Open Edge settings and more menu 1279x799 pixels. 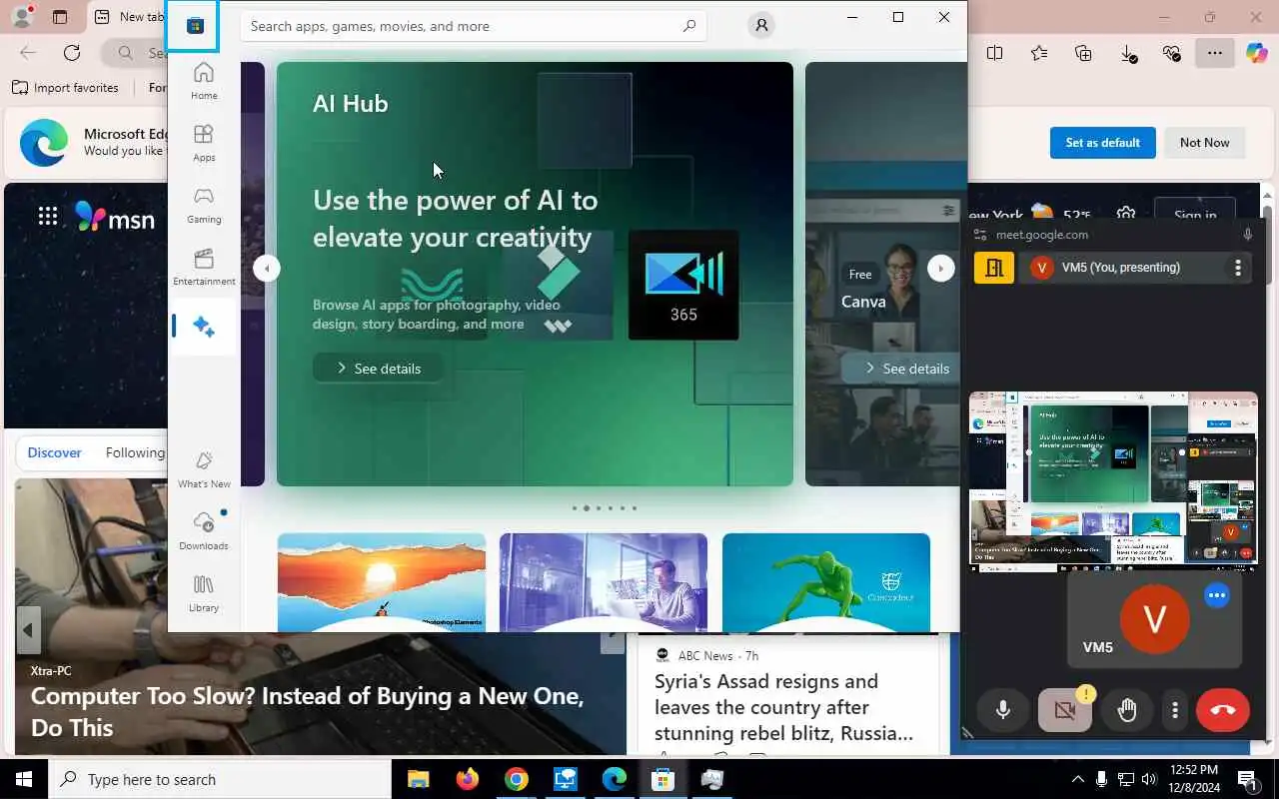1215,53
